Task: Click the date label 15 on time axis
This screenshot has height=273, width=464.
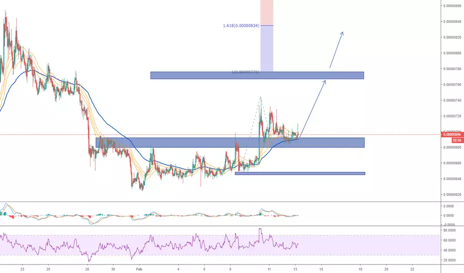Action: (322, 269)
